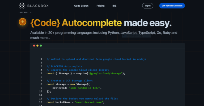Screen dimensions: 204x106
Task: Click the '@google-cloud/storage' string
Action: point(105,73)
